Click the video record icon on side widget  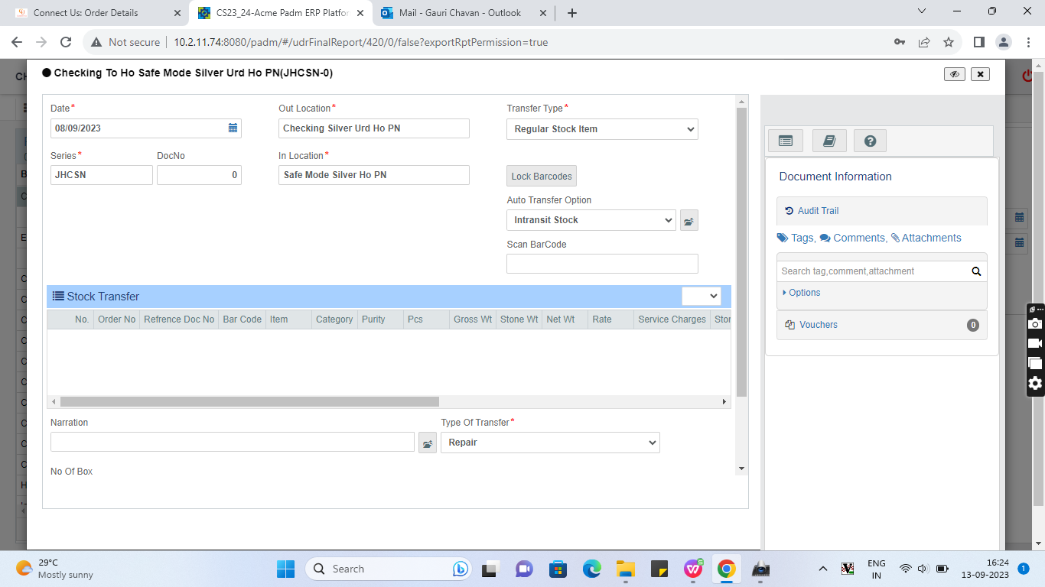tap(1035, 343)
